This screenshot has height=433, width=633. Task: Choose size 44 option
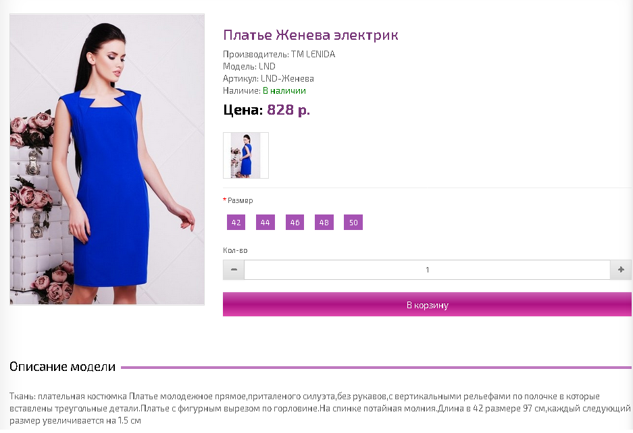265,222
